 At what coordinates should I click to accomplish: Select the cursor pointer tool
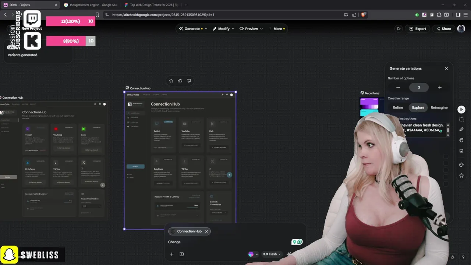coord(461,110)
